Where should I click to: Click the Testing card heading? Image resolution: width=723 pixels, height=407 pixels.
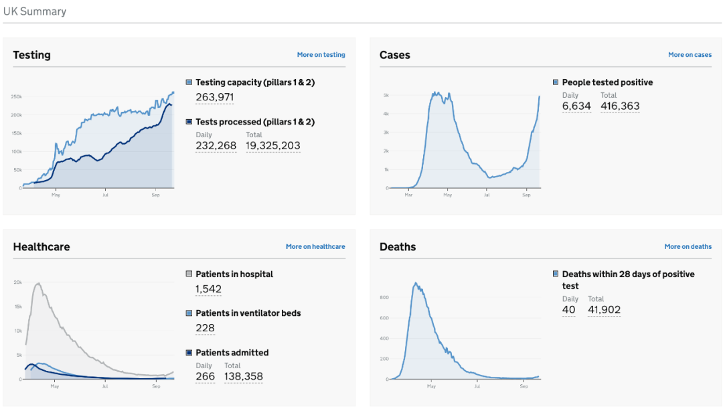point(32,55)
